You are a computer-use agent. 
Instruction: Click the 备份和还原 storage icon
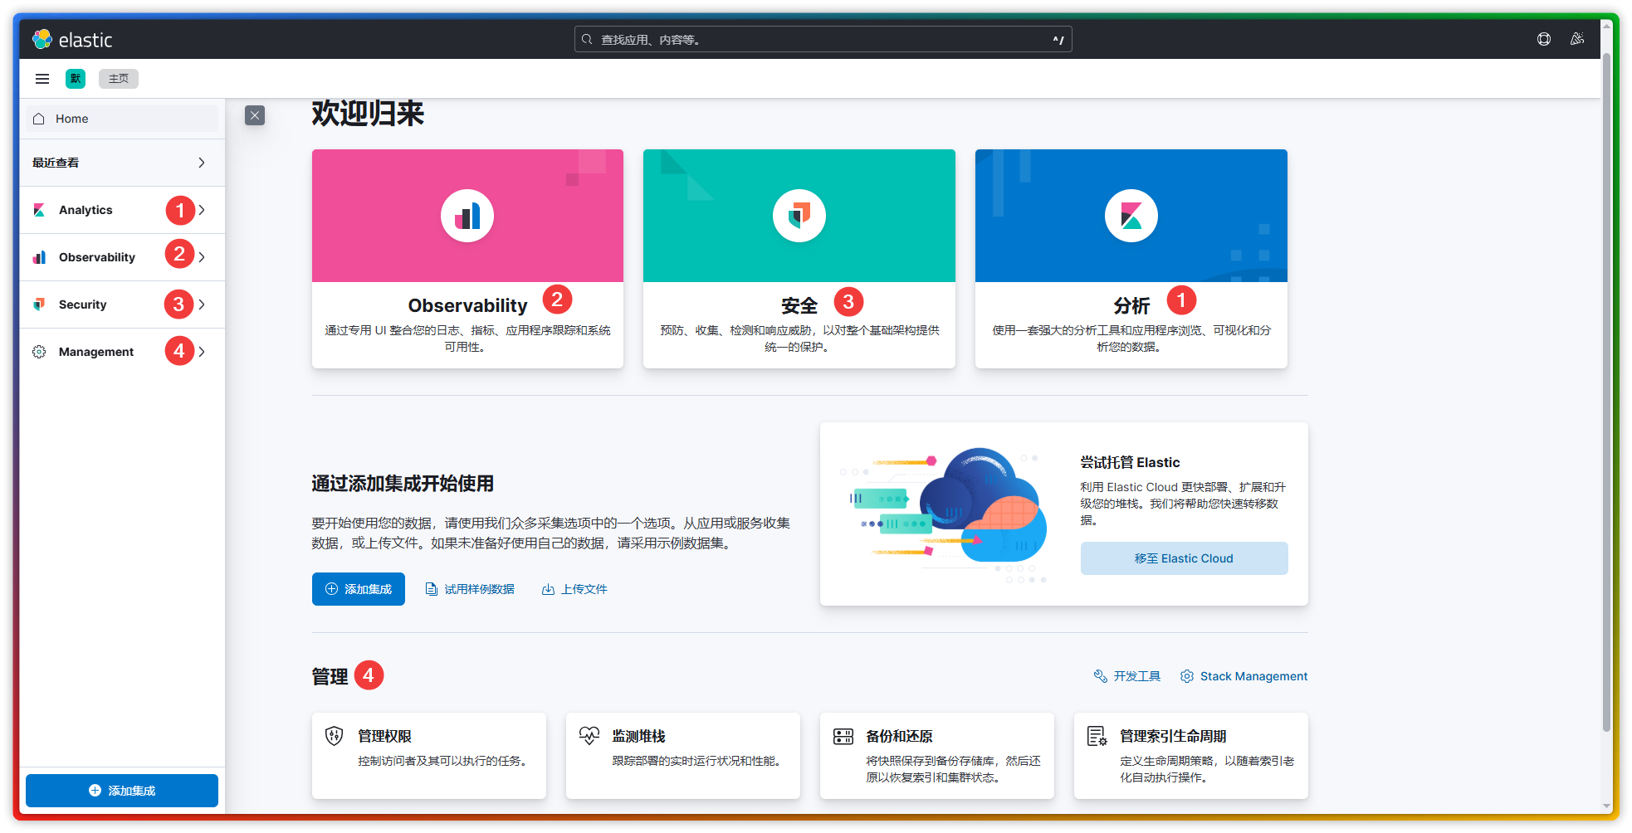coord(843,736)
